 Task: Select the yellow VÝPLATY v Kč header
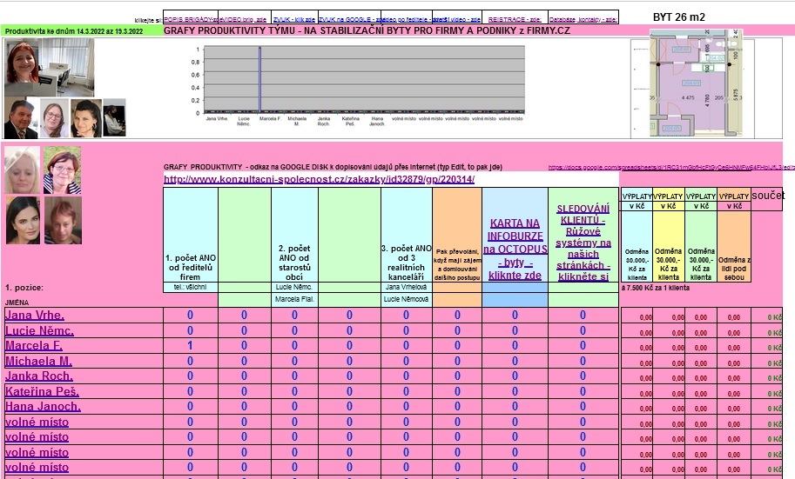[668, 201]
